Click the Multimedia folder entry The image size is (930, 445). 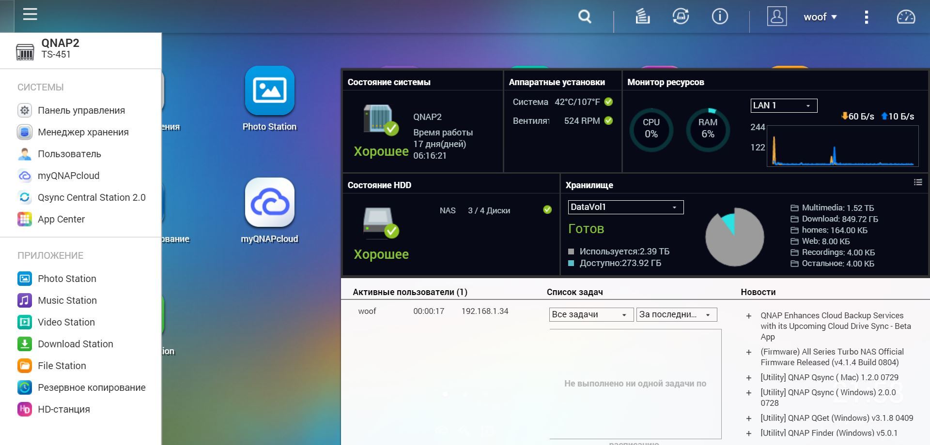point(832,208)
